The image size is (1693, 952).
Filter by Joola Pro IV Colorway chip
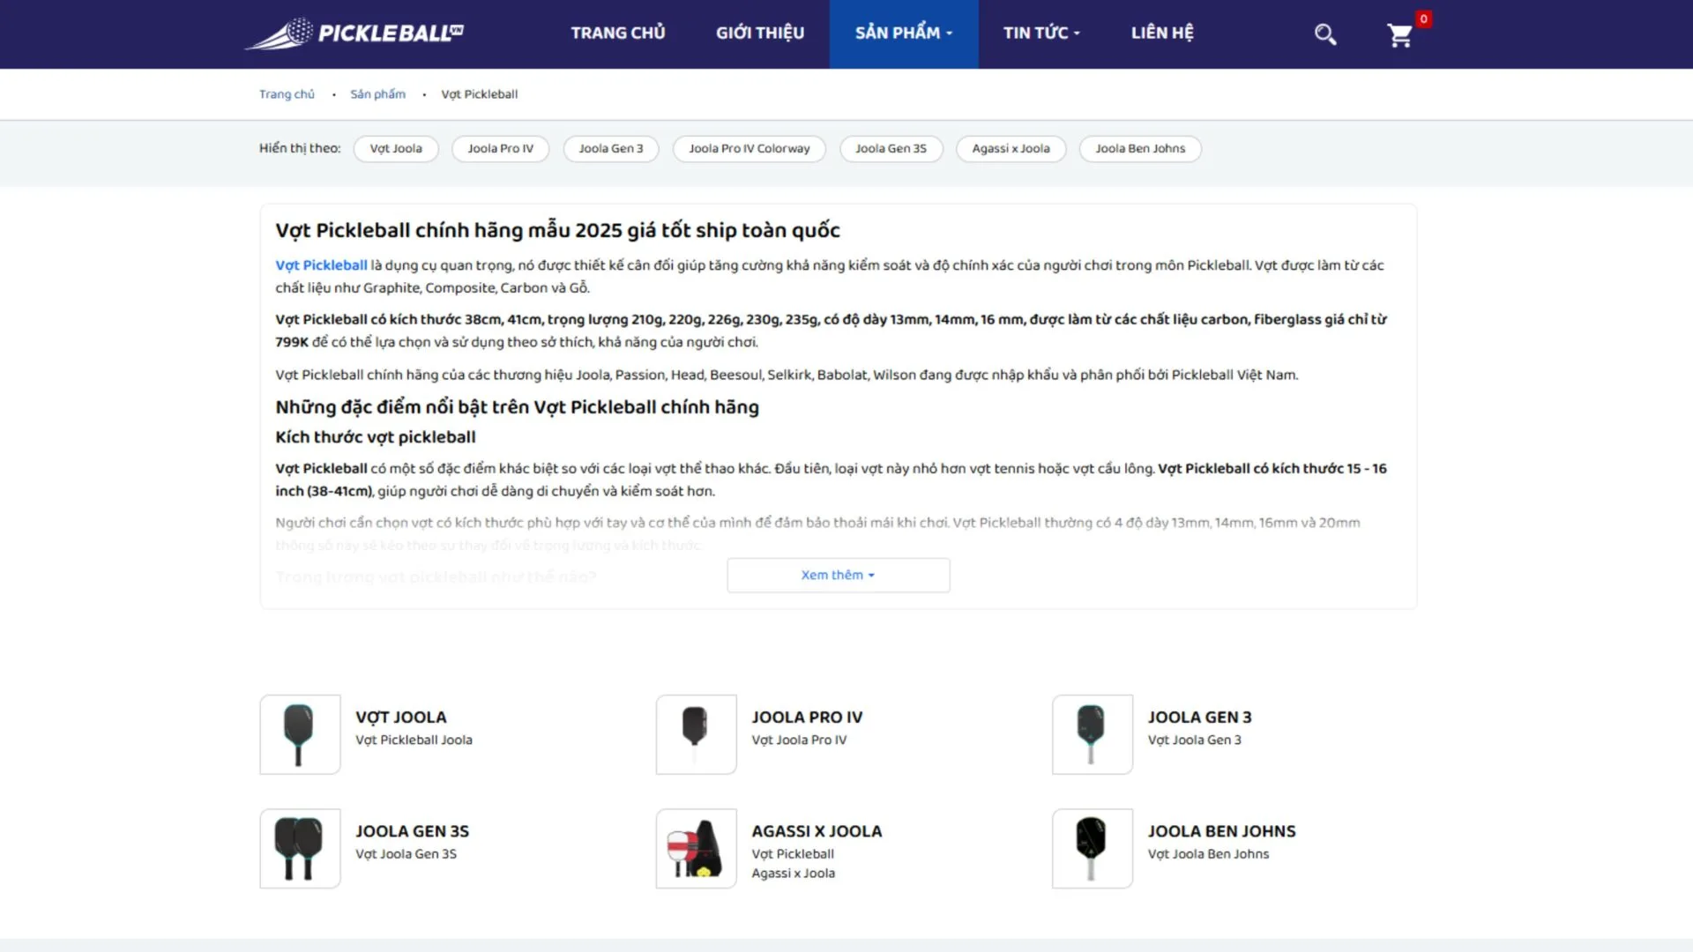click(x=749, y=148)
